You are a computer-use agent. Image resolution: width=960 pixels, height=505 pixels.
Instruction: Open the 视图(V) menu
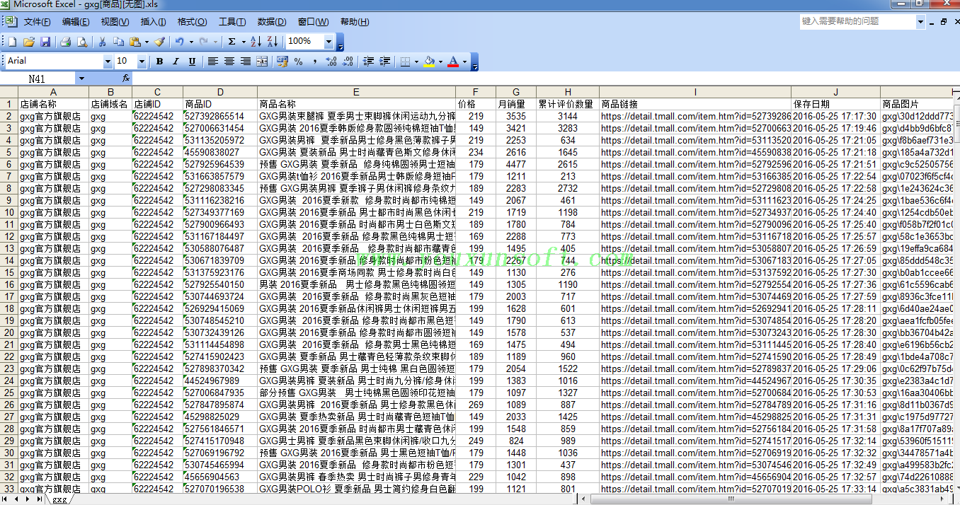[x=115, y=22]
